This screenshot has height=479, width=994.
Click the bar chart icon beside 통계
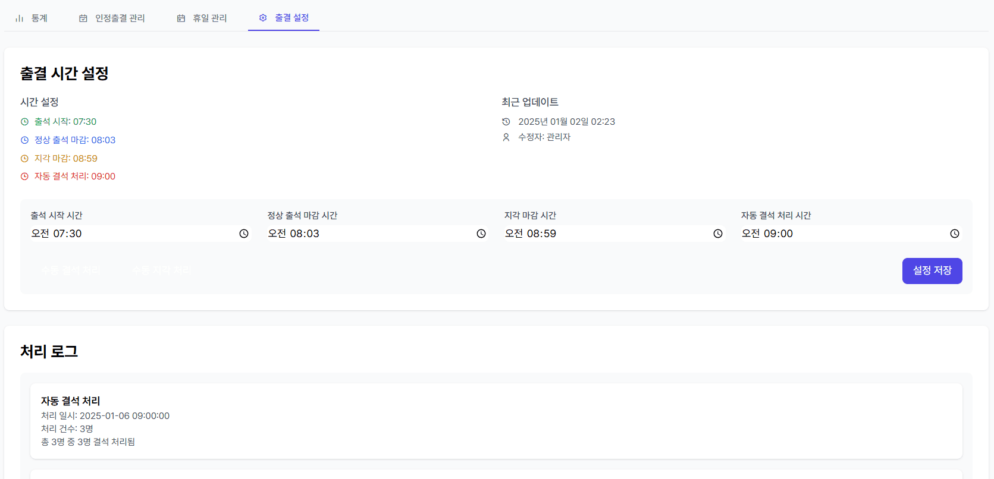click(20, 18)
